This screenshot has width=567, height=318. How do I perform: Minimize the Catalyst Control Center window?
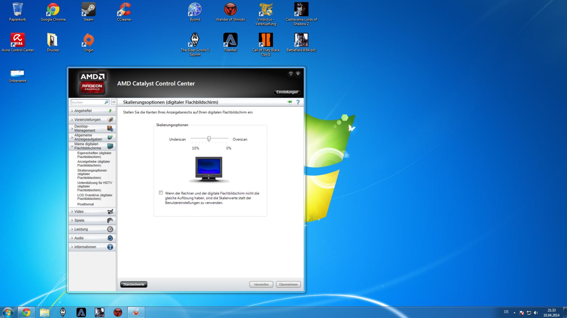click(291, 74)
